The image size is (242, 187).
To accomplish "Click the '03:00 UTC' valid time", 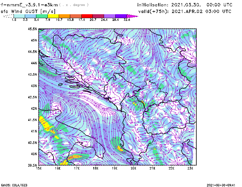I will pyautogui.click(x=218, y=11).
